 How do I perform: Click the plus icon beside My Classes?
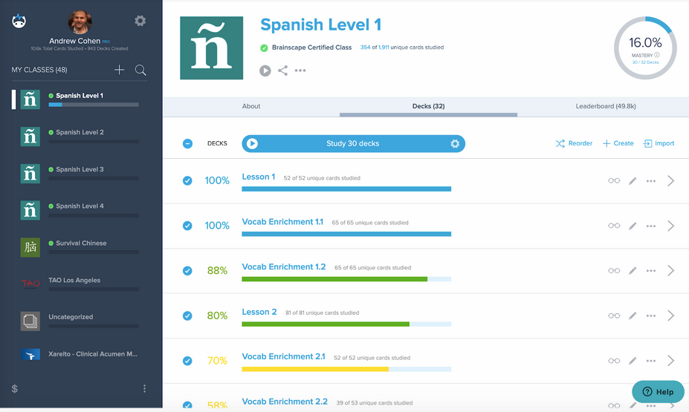point(119,70)
